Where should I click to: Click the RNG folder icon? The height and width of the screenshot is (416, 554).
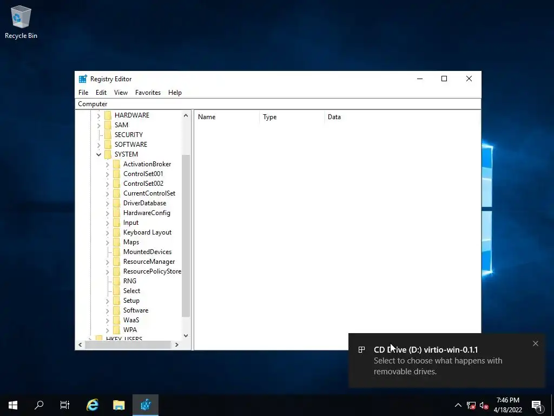[117, 281]
